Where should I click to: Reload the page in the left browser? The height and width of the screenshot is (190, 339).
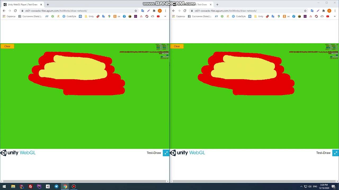point(15,11)
